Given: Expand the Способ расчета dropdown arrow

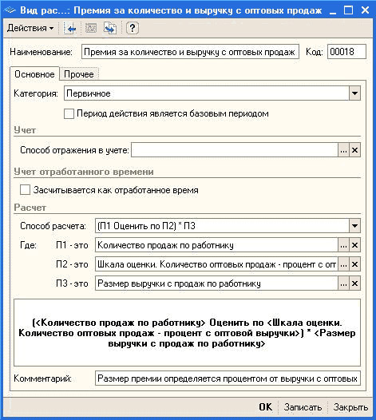Looking at the screenshot, I should [354, 225].
